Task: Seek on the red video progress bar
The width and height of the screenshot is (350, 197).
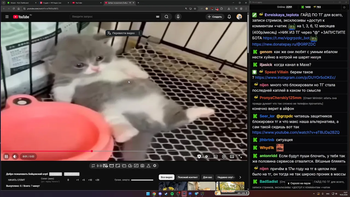Action: (124, 151)
